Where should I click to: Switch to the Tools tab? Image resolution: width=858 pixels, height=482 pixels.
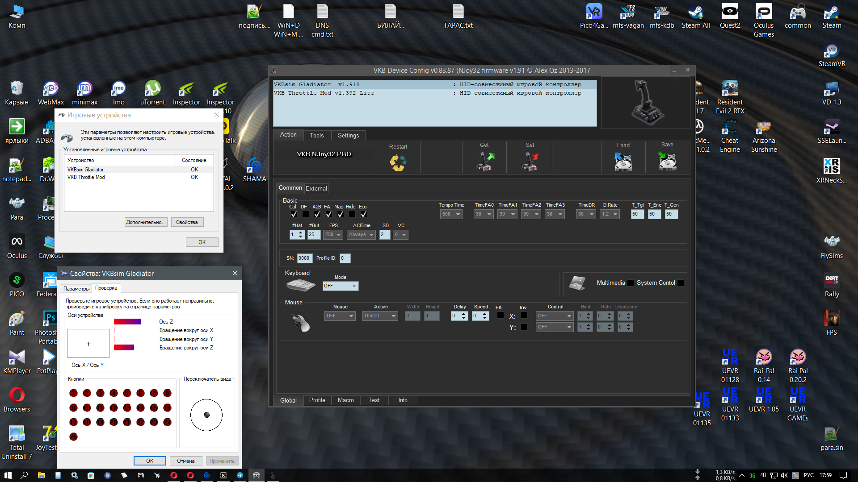tap(317, 135)
